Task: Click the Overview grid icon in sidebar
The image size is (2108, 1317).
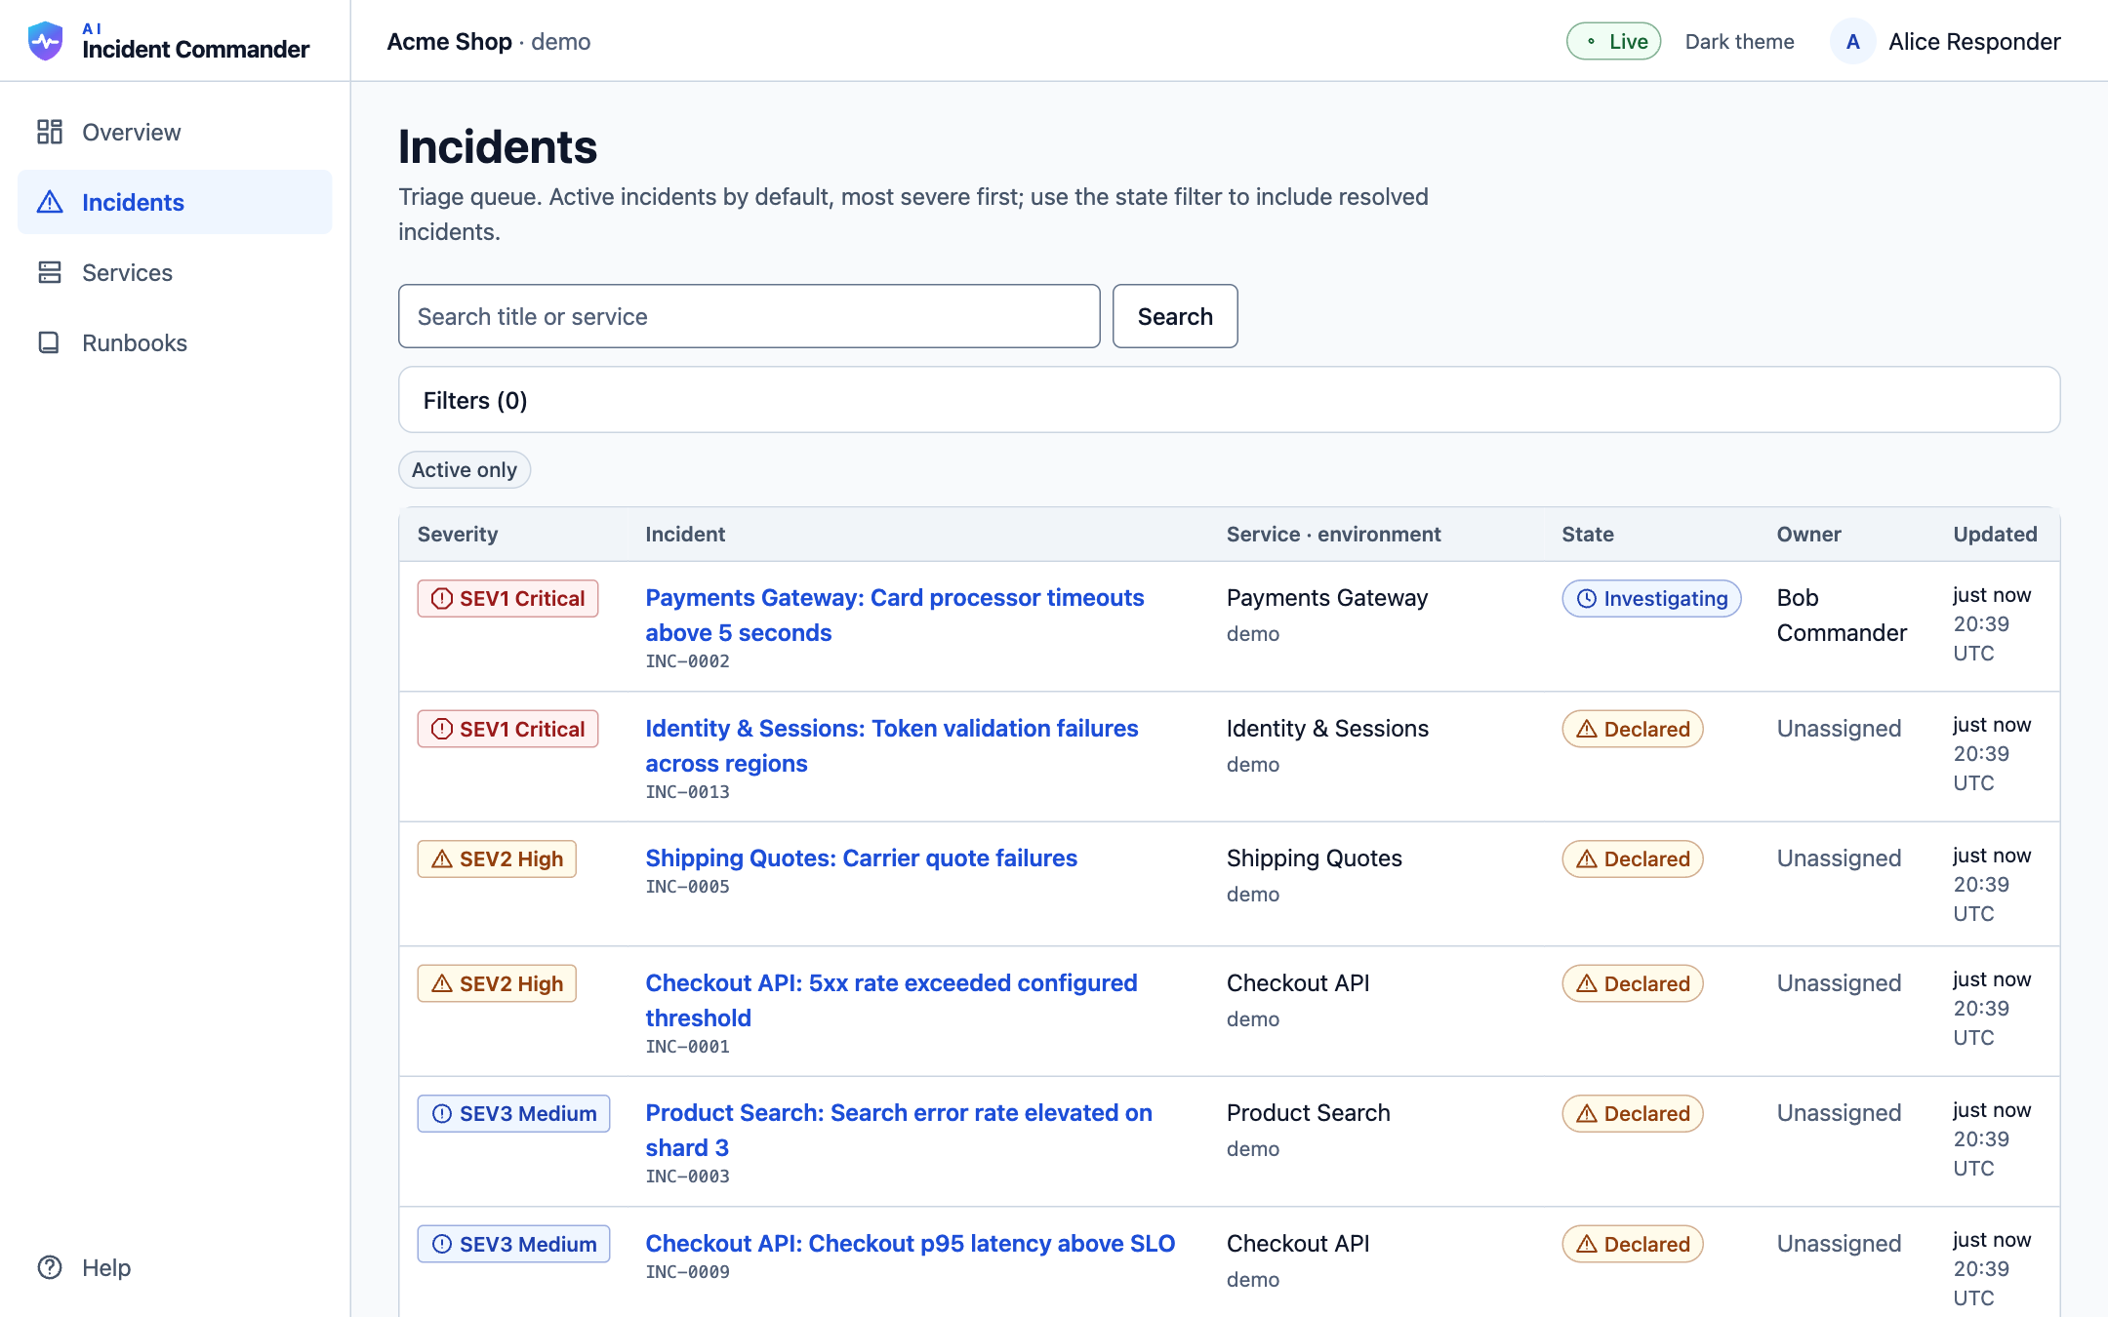Action: pos(50,132)
